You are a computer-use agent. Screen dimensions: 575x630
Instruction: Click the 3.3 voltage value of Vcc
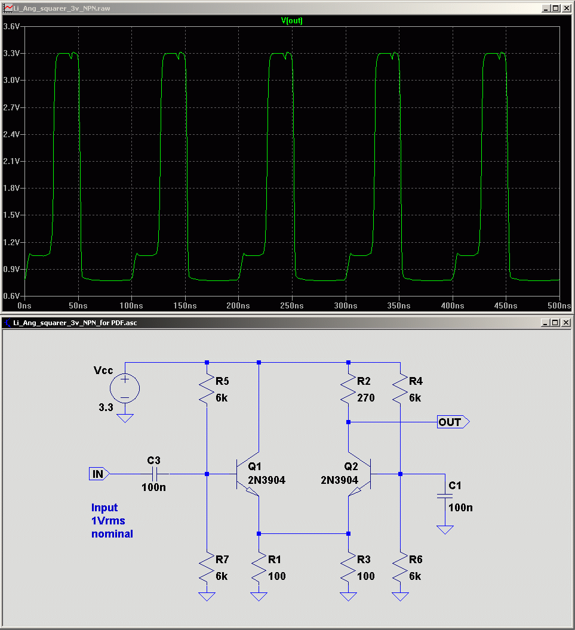coord(106,407)
